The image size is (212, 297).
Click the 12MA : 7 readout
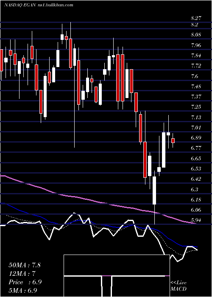(22, 274)
